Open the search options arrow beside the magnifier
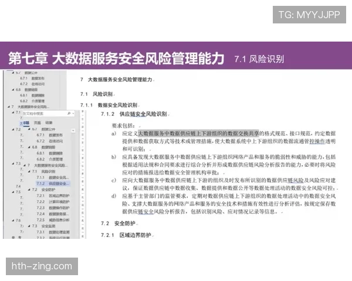This screenshot has height=281, width=352. click(x=73, y=114)
